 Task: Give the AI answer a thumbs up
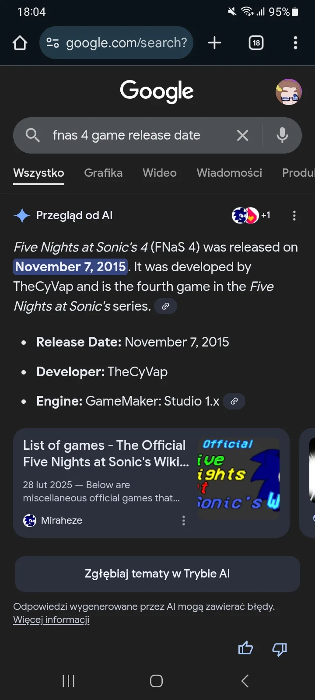pyautogui.click(x=245, y=648)
